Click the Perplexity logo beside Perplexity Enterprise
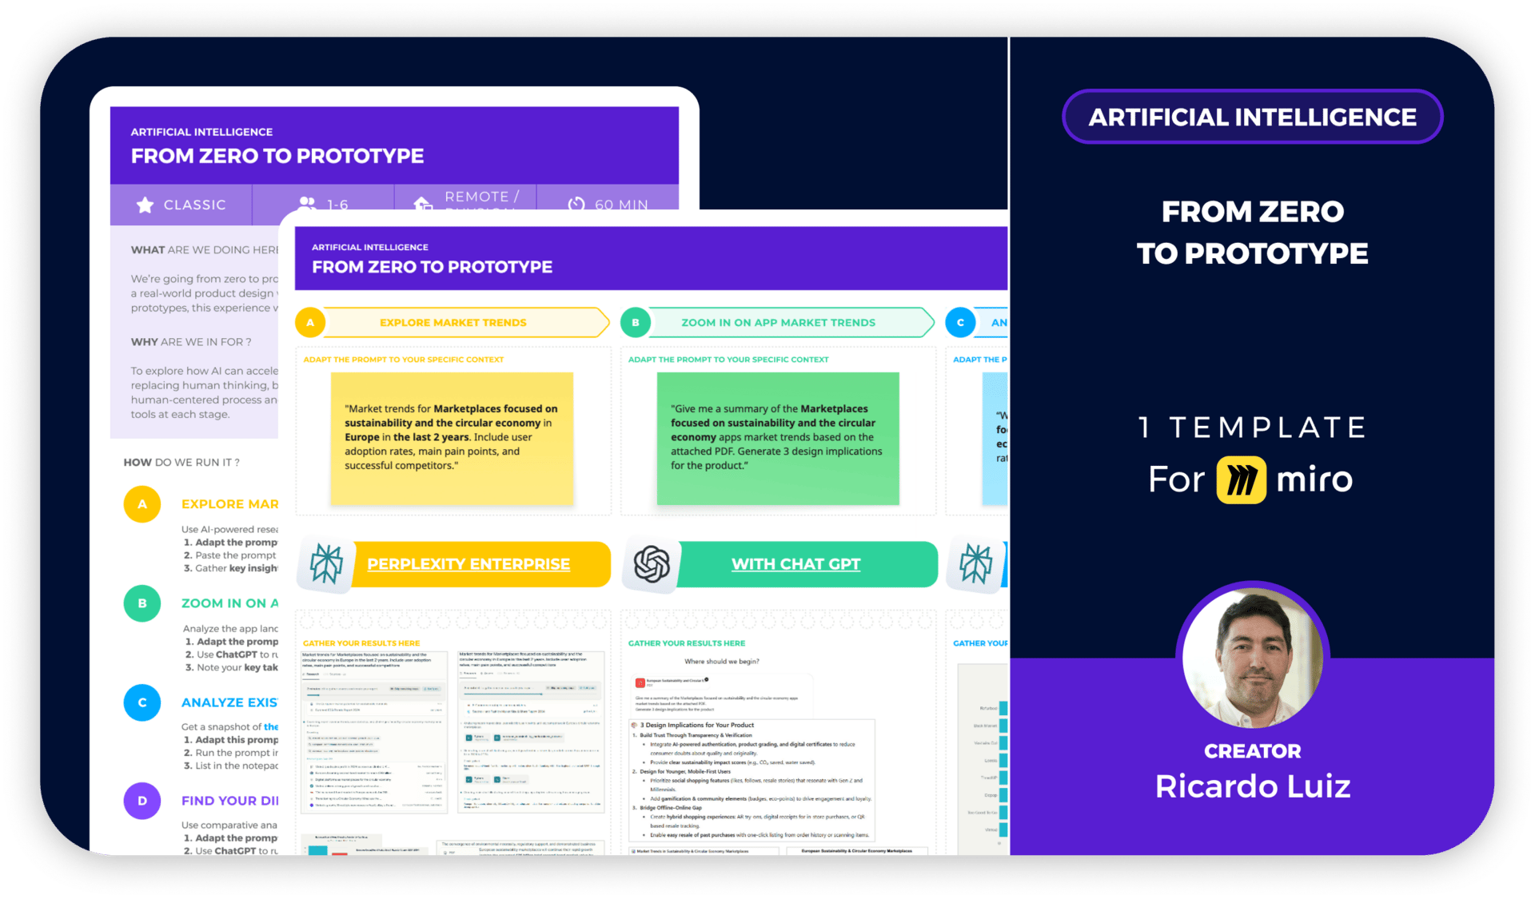The width and height of the screenshot is (1535, 899). pos(326,564)
